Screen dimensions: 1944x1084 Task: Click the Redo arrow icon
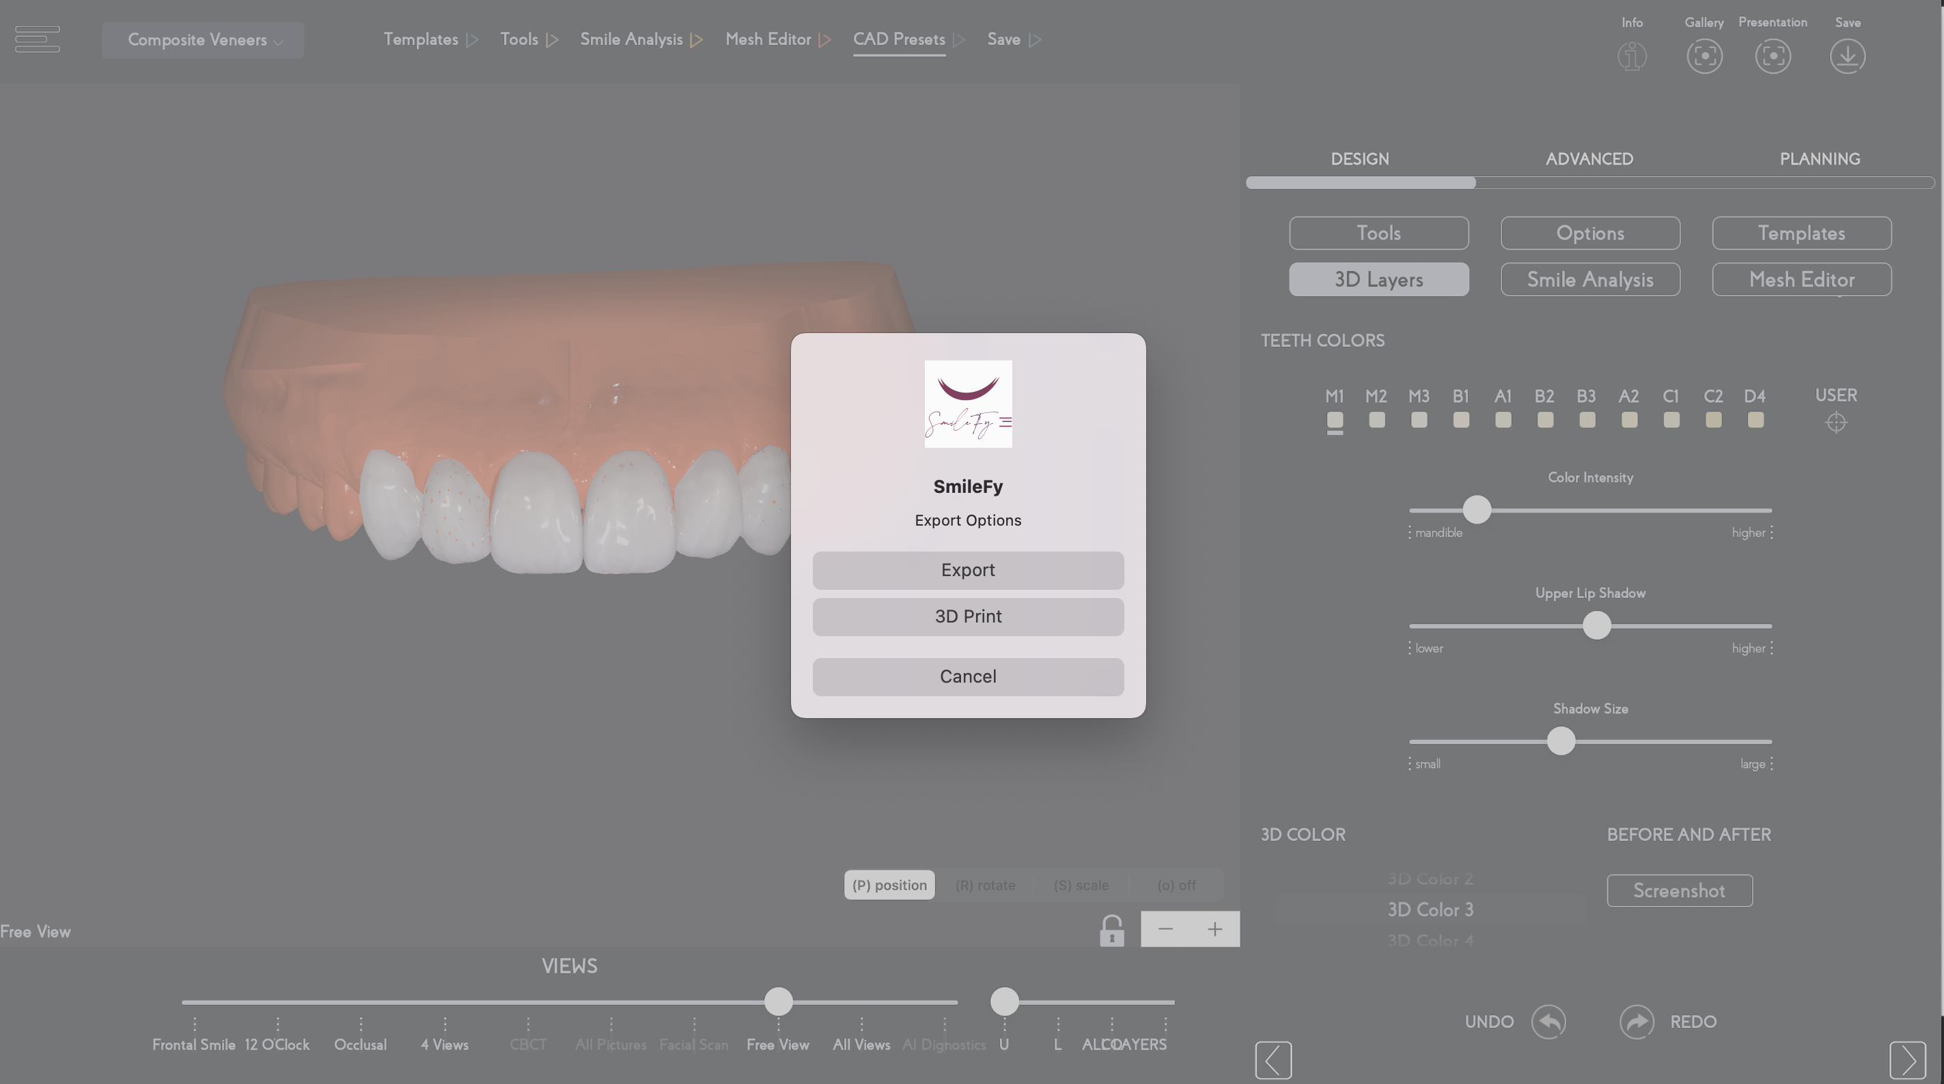1636,1022
